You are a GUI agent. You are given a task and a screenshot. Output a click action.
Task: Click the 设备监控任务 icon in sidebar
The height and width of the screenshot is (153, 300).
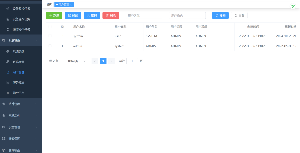click(x=8, y=9)
